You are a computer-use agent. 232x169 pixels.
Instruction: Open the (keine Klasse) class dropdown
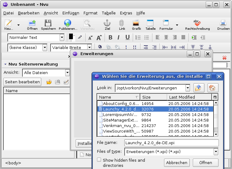45,48
